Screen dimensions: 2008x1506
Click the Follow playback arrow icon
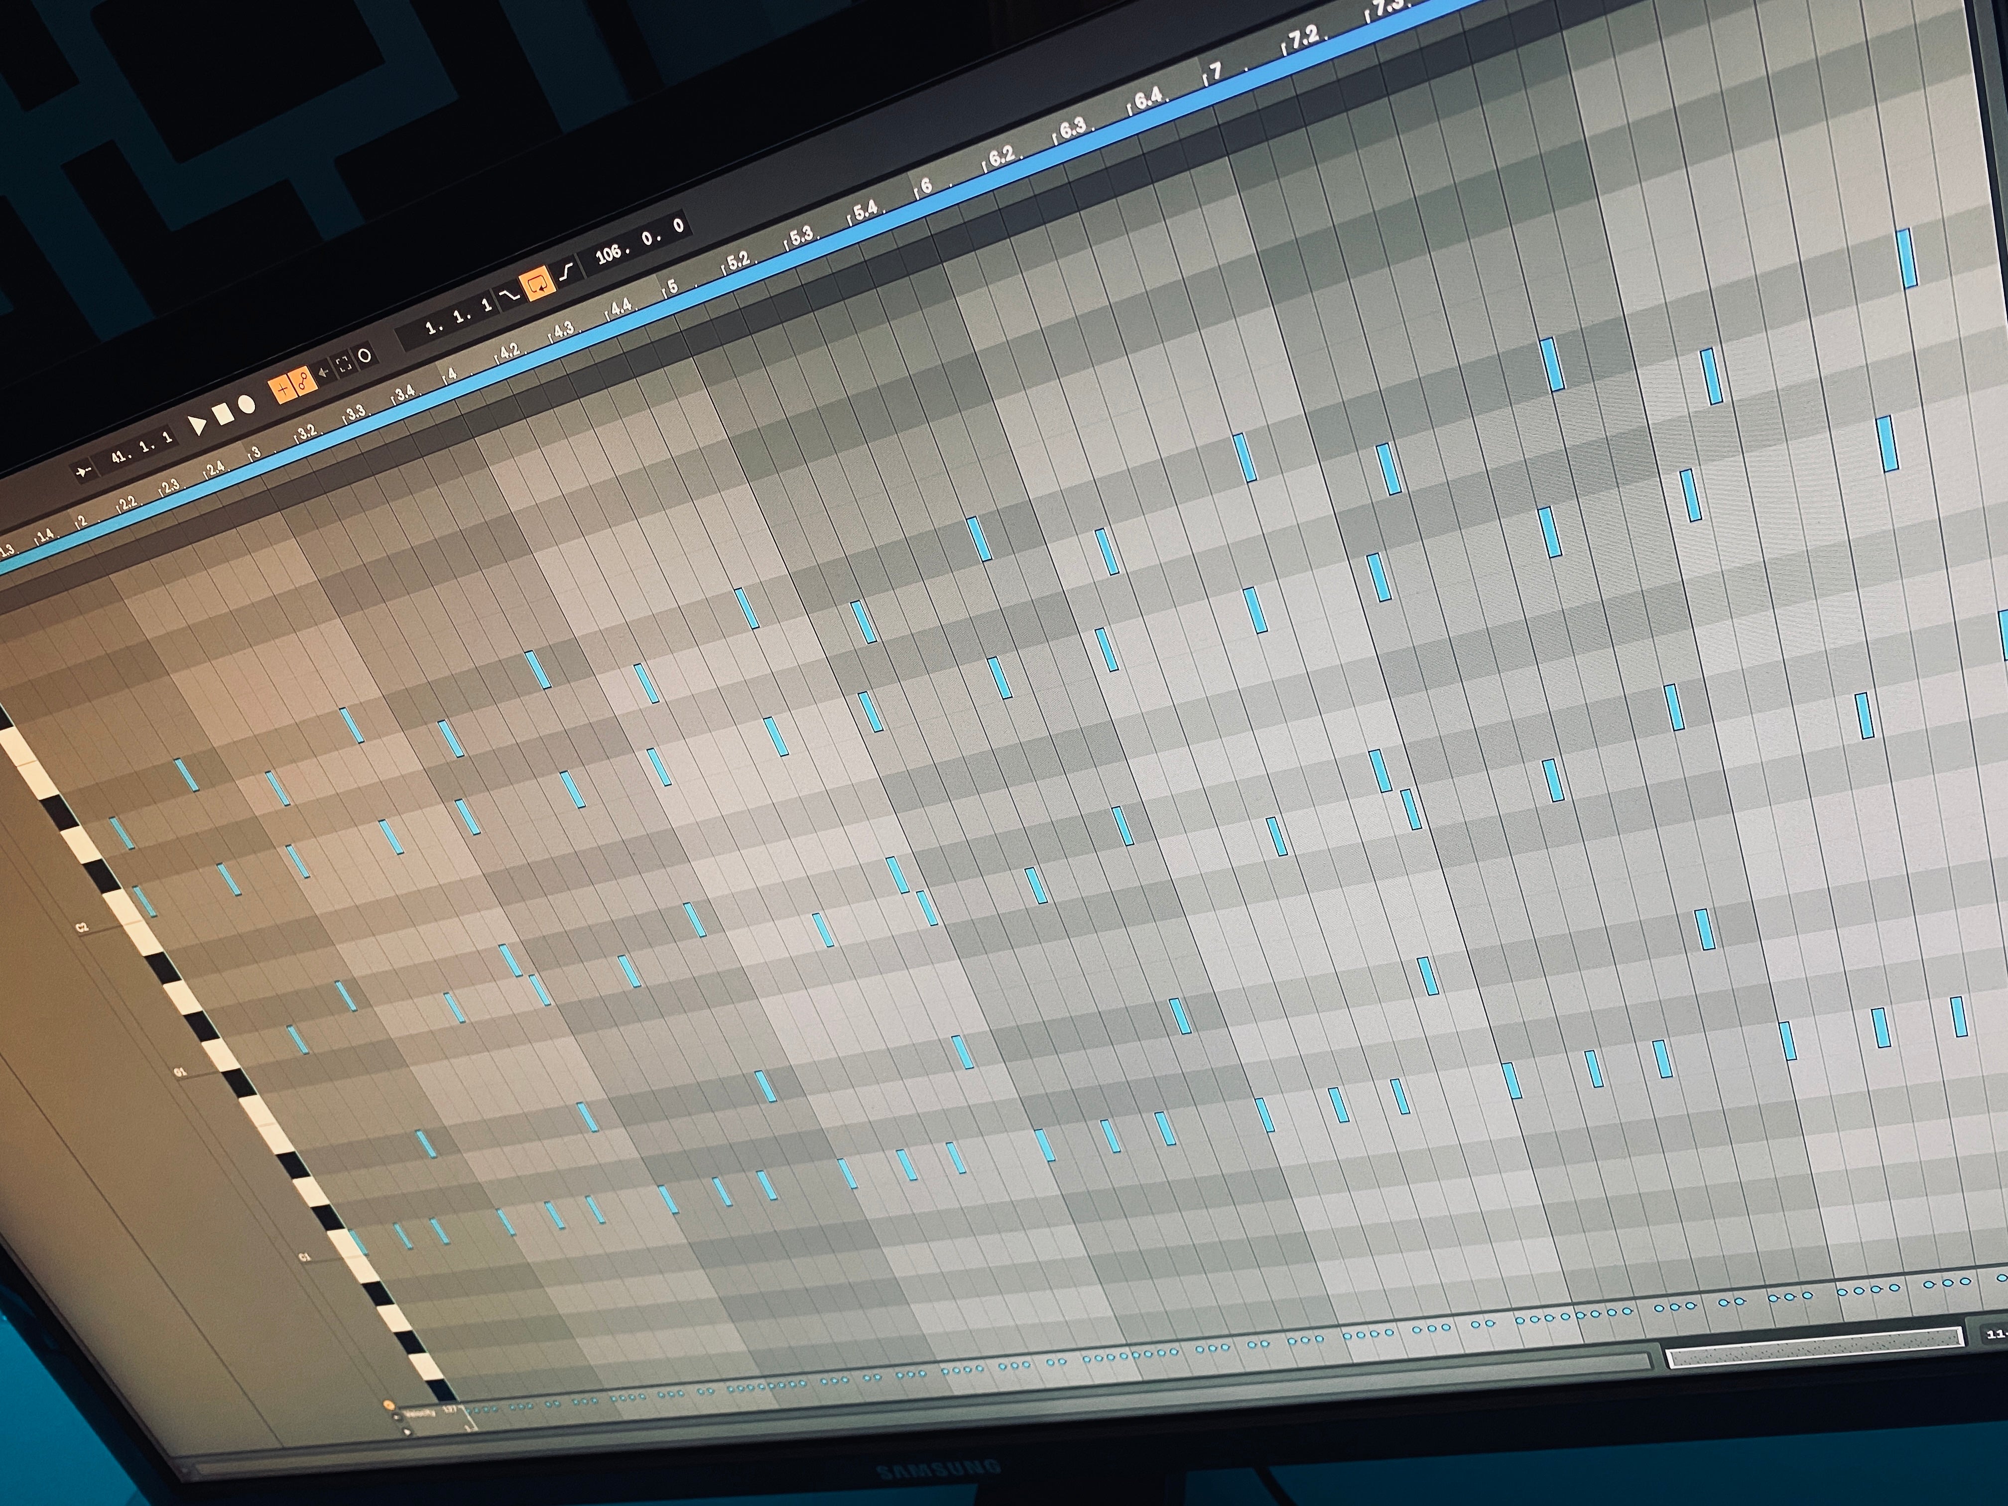(84, 471)
